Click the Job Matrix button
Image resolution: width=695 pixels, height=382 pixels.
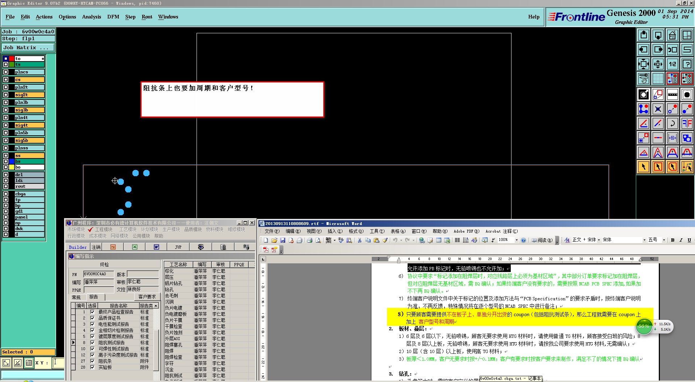tap(28, 48)
